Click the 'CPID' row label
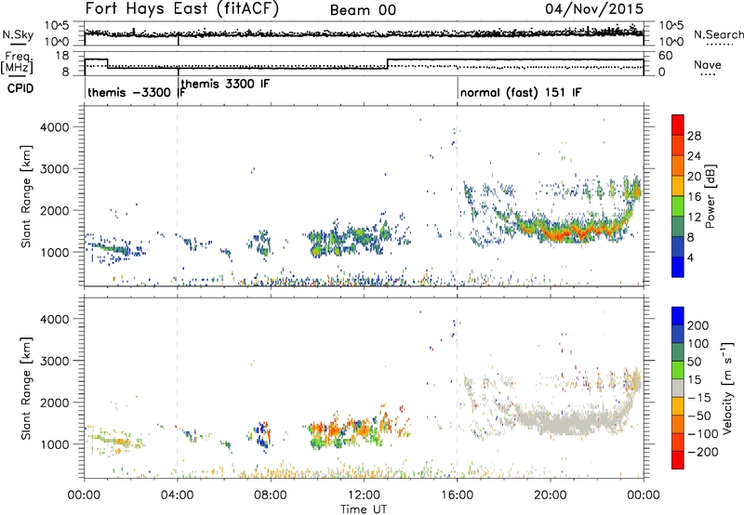Screen dimensions: 744x515 (x=20, y=88)
